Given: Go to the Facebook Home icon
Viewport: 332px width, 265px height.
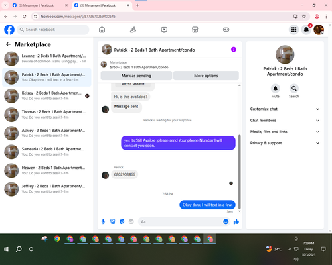Looking at the screenshot, I should pyautogui.click(x=102, y=30).
